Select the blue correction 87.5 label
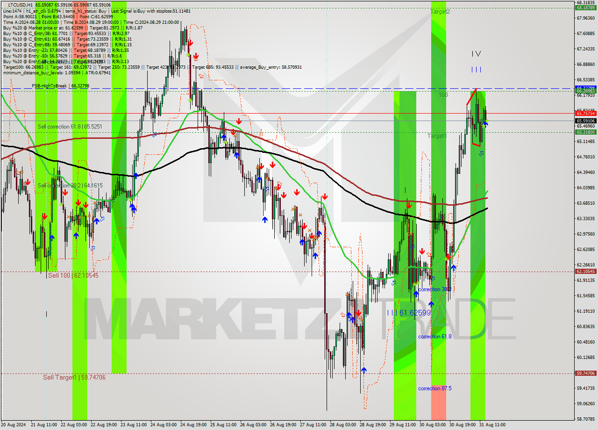Viewport: 598px width, 430px height. 435,388
